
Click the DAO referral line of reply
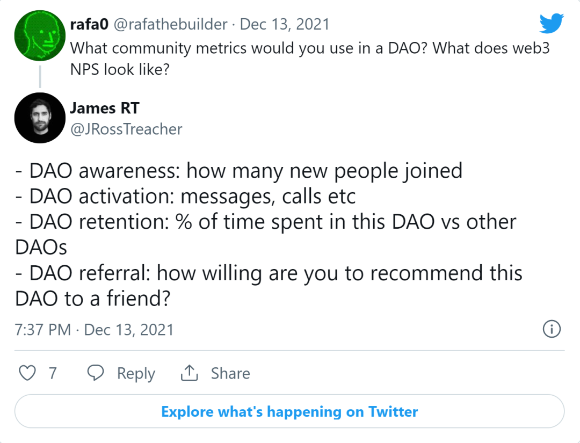click(269, 286)
